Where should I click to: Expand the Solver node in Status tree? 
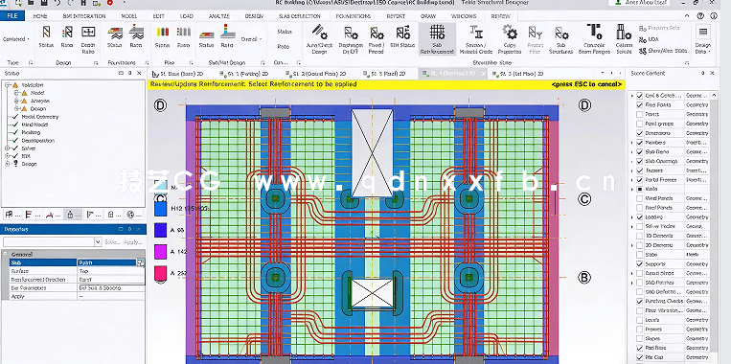click(8, 148)
